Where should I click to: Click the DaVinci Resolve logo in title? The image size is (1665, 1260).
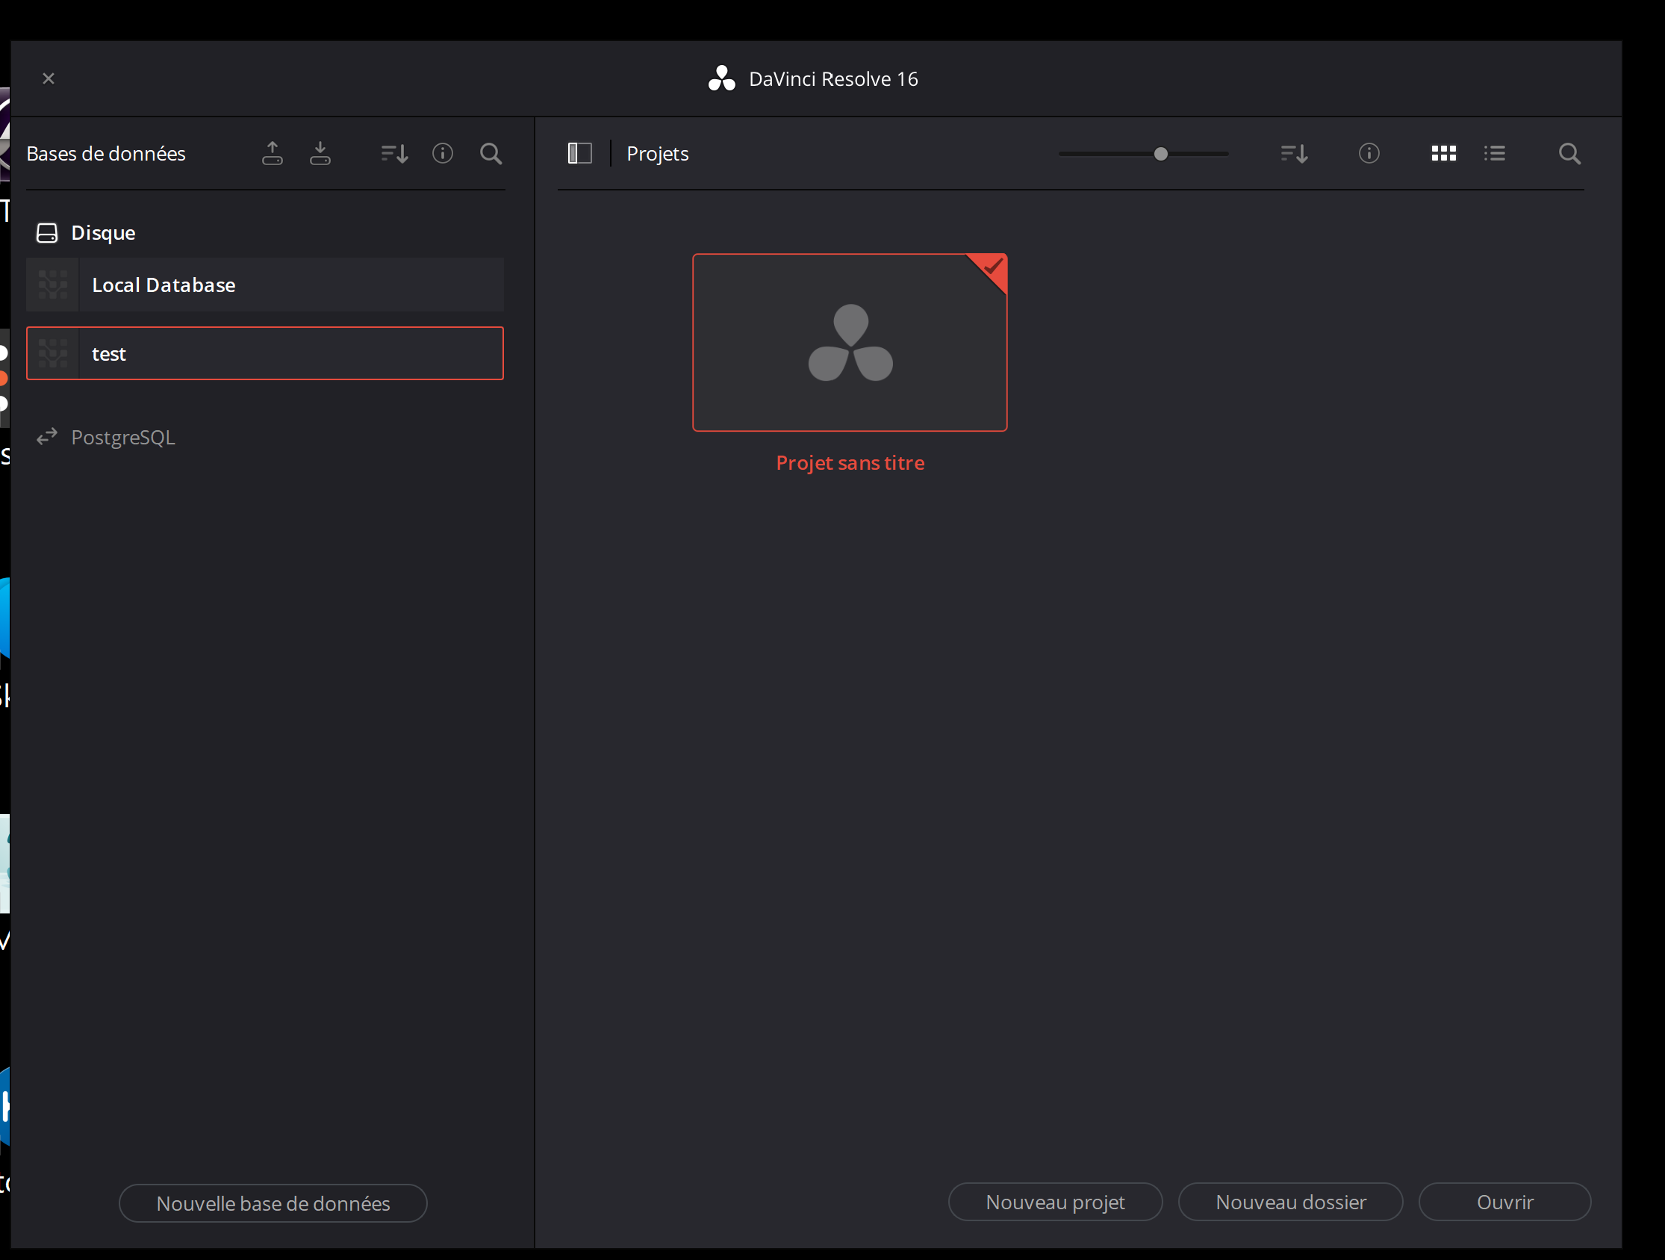coord(721,78)
